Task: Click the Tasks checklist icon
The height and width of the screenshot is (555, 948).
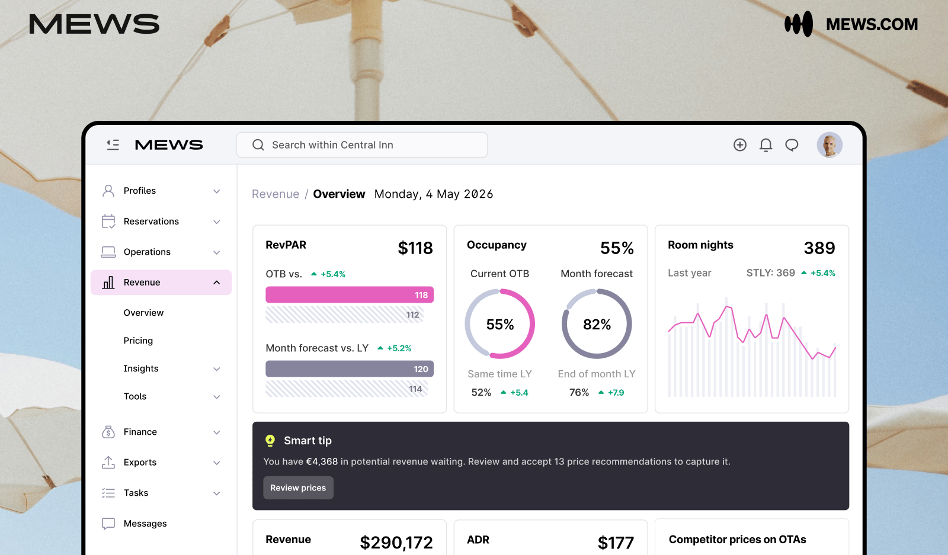Action: pyautogui.click(x=108, y=493)
